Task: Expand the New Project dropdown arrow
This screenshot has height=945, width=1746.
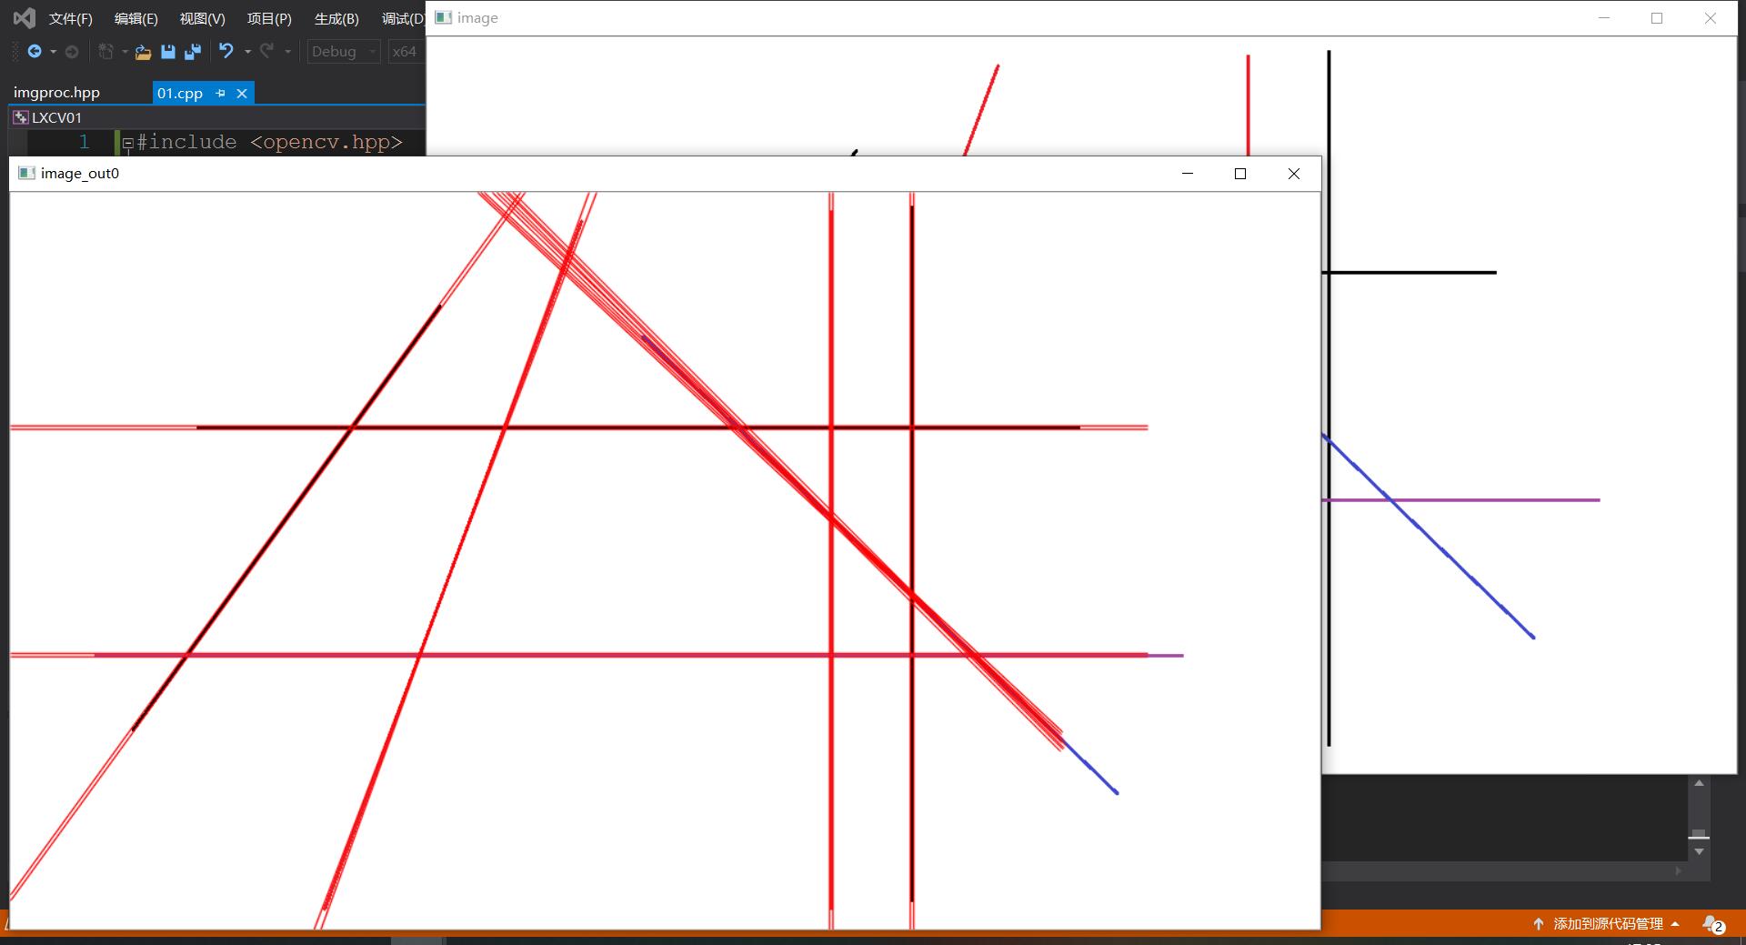Action: tap(125, 52)
